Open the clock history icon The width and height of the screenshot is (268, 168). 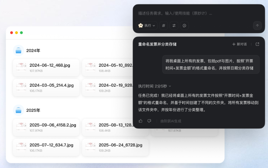tap(185, 26)
